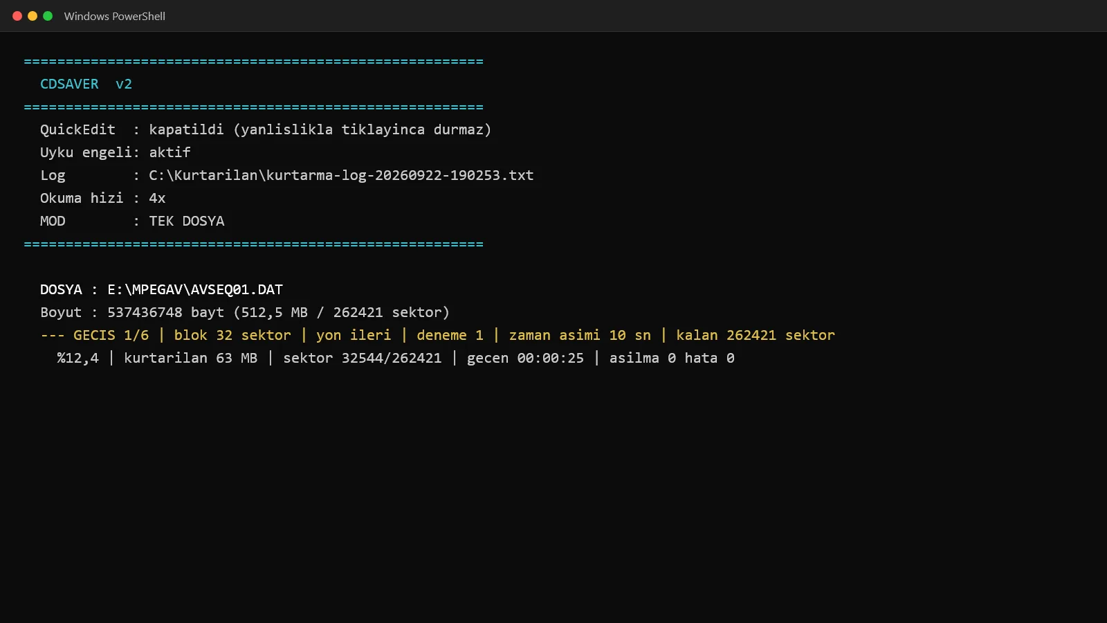Click the CDSAVER v2 header text
Image resolution: width=1107 pixels, height=623 pixels.
86,84
